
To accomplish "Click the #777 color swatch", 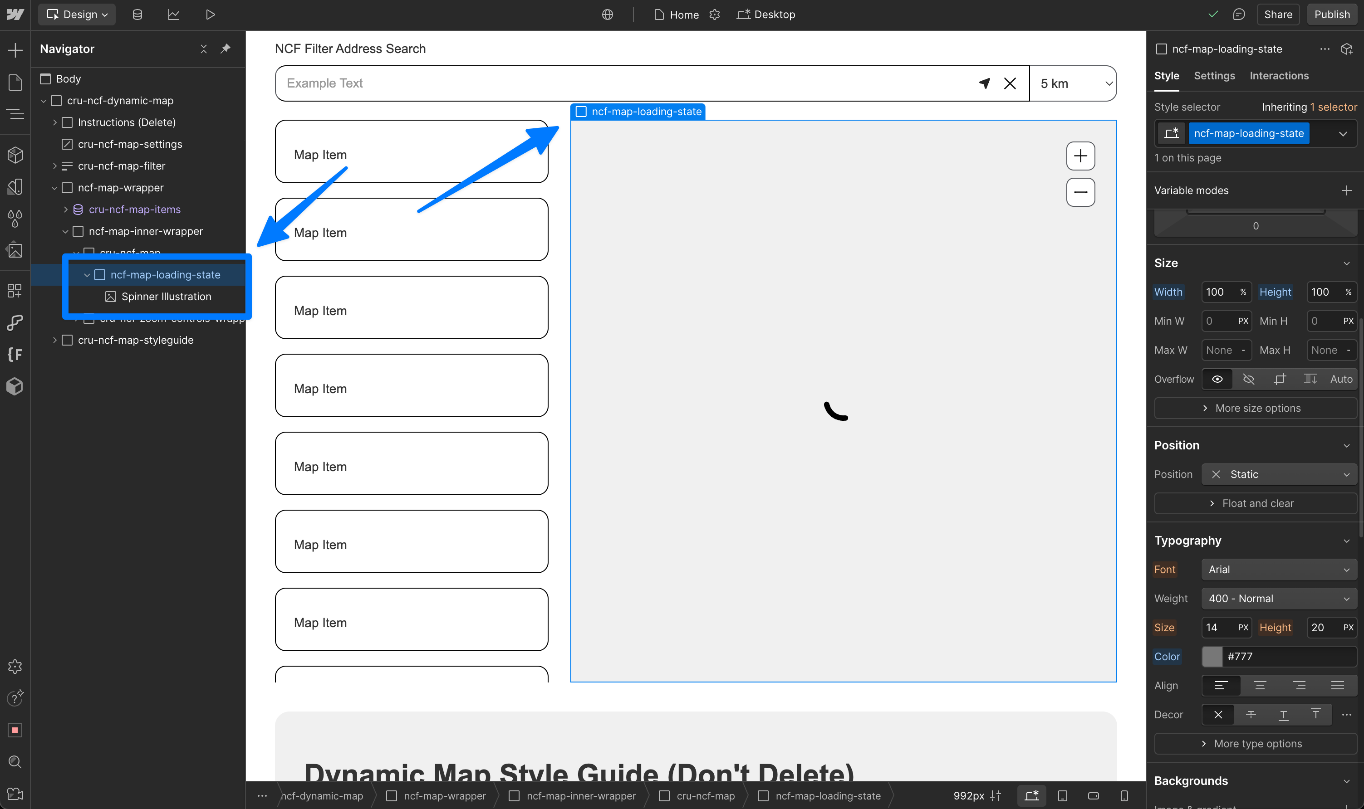I will click(x=1212, y=656).
